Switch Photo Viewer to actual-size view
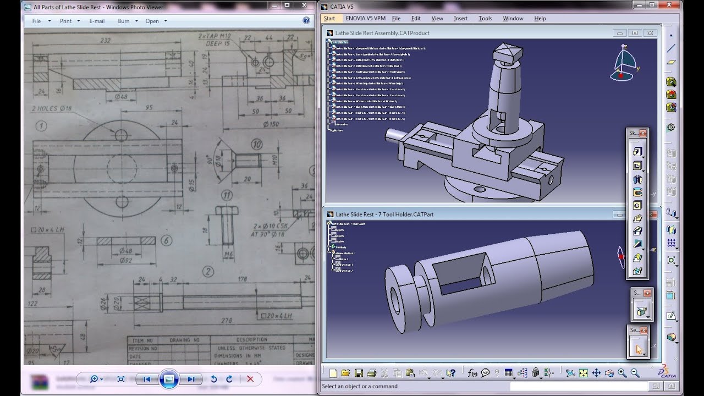704x396 pixels. 121,379
